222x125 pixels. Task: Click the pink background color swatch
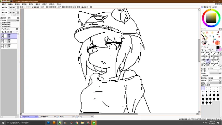pyautogui.click(x=220, y=49)
